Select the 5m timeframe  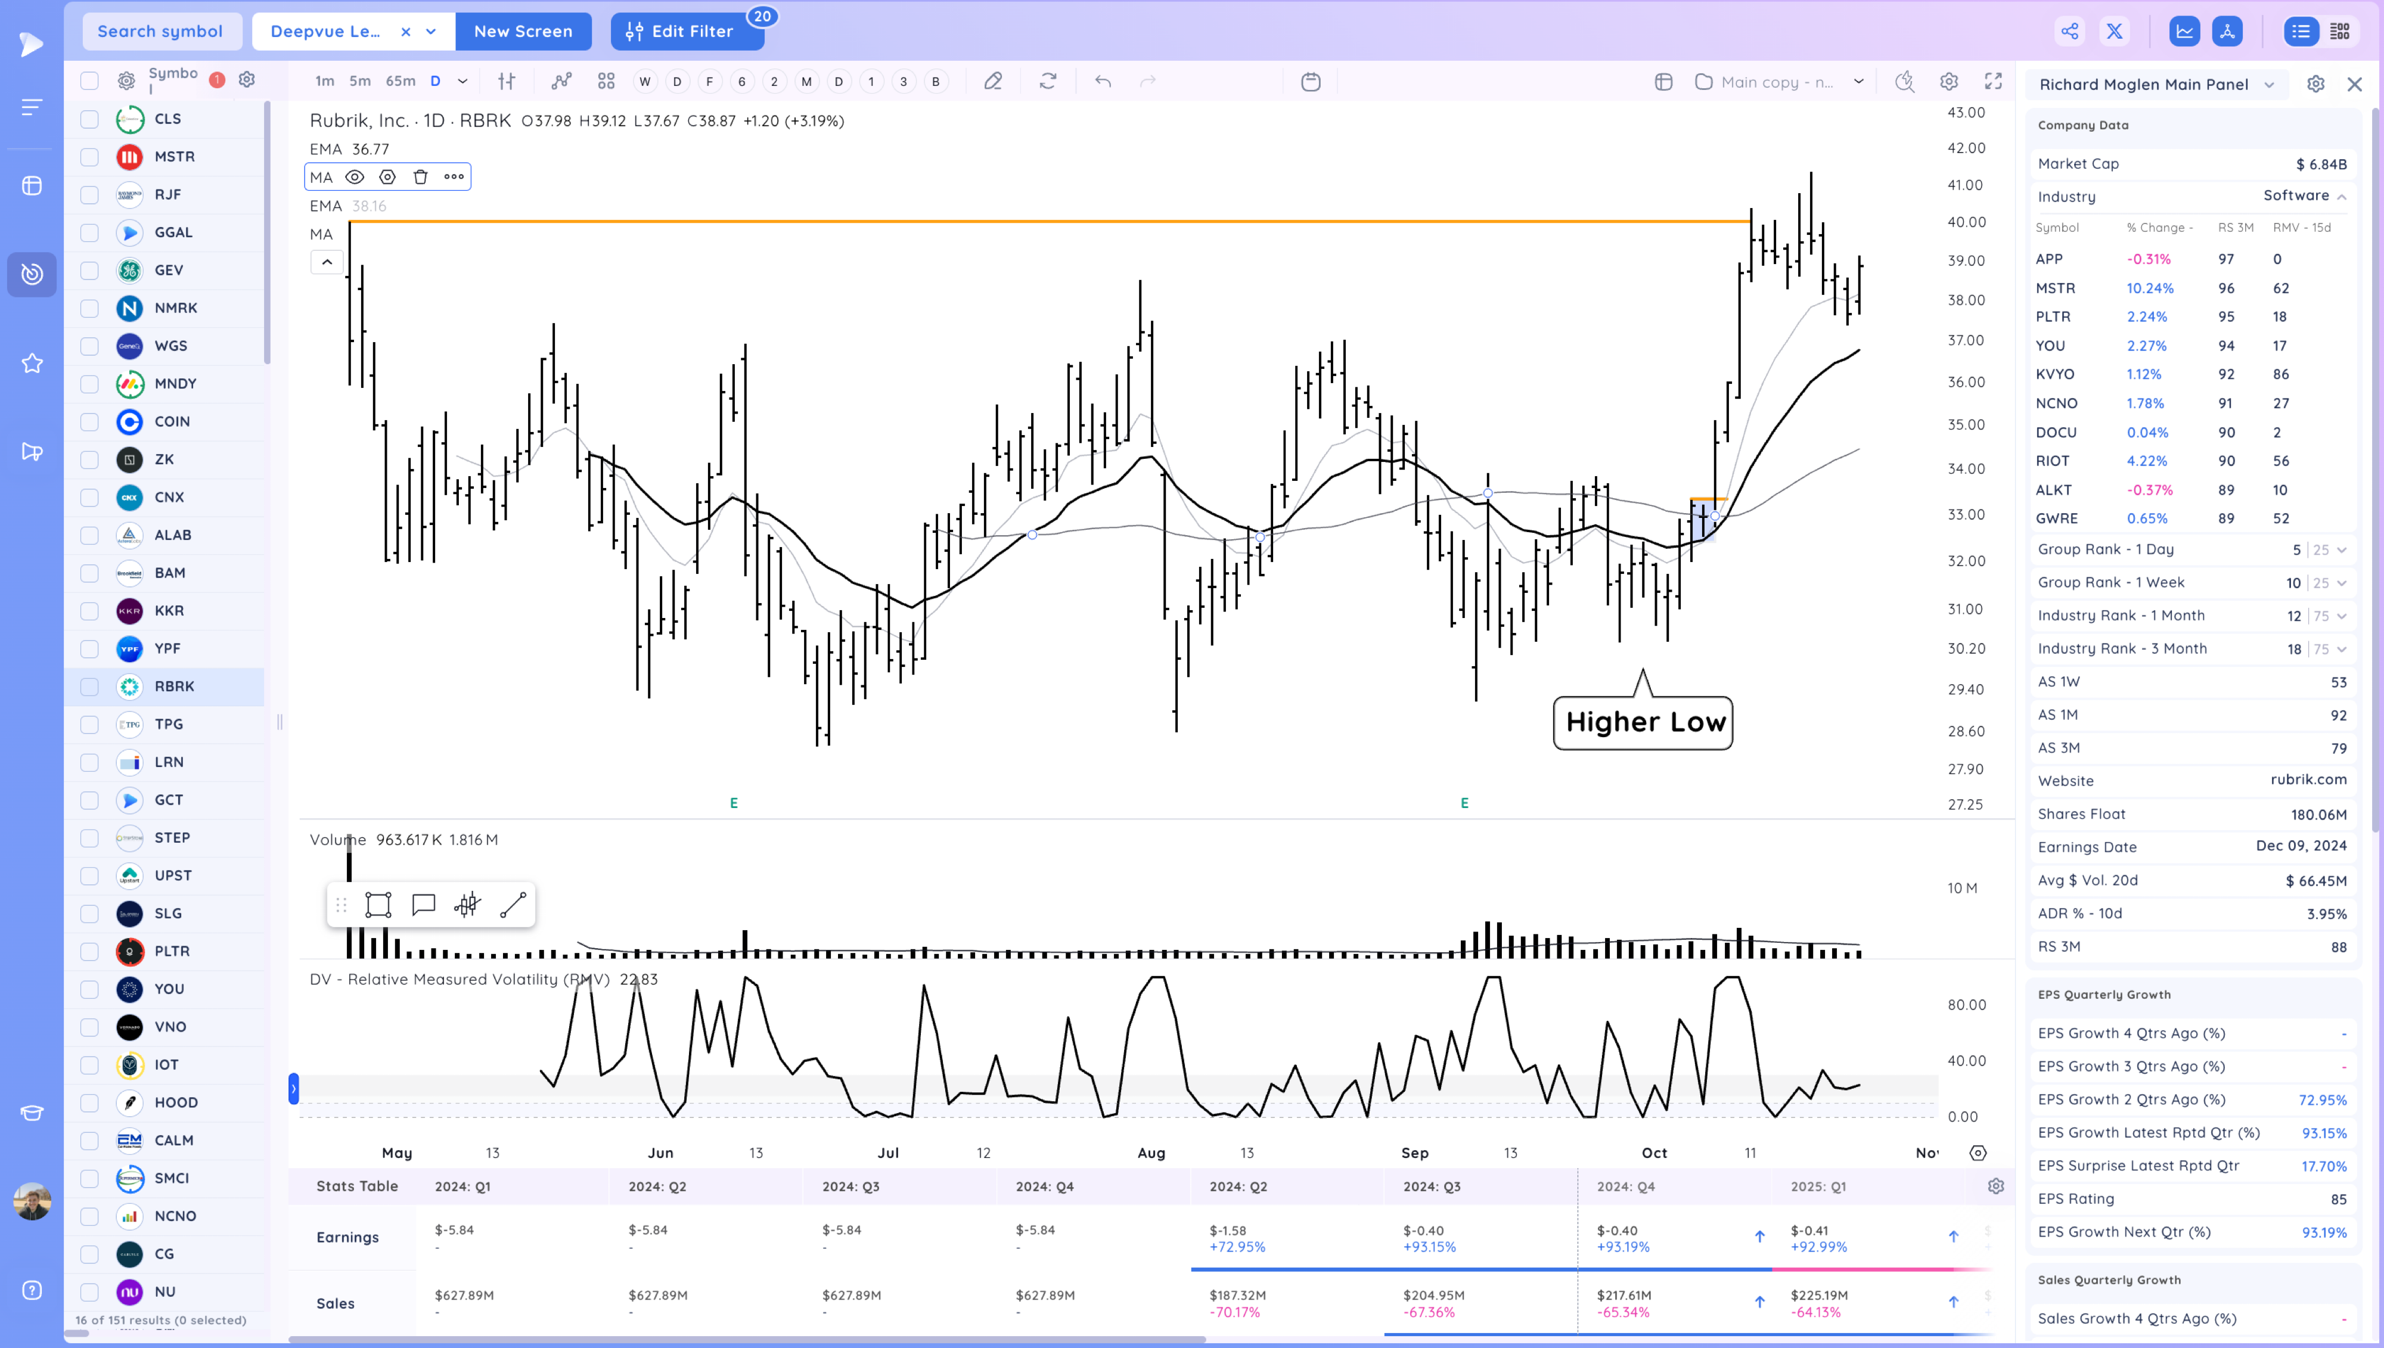(x=359, y=82)
